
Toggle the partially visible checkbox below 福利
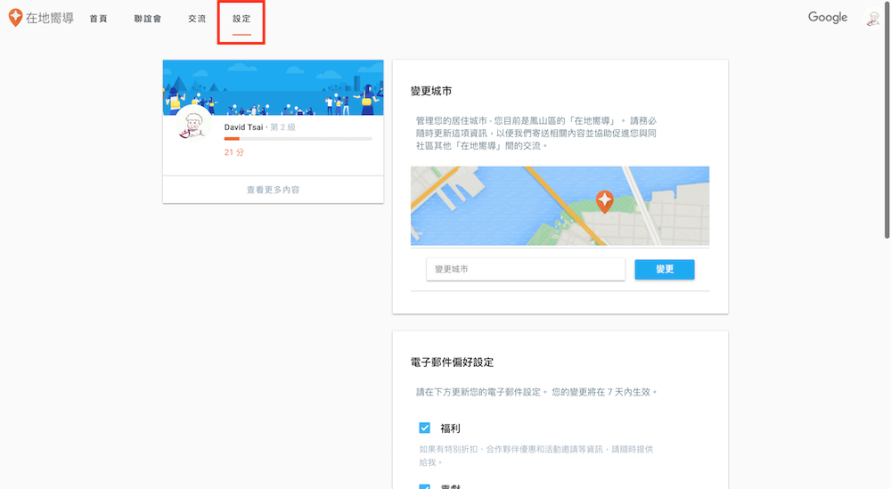click(x=425, y=485)
